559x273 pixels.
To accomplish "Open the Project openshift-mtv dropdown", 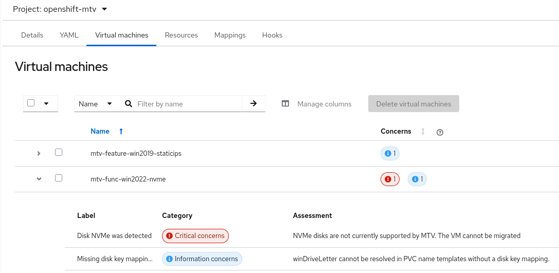I will [60, 9].
